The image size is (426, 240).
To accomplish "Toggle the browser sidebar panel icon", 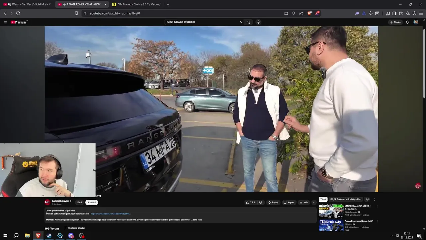I will tap(394, 13).
